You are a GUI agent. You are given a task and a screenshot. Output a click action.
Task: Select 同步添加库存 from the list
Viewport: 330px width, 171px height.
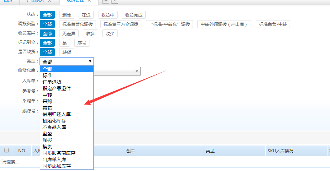point(57,166)
